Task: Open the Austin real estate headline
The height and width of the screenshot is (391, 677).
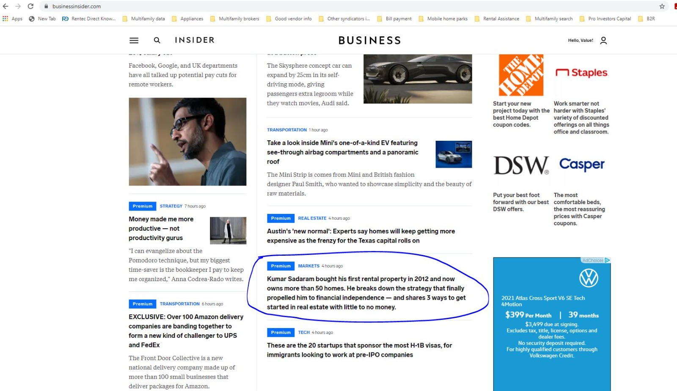Action: tap(361, 236)
